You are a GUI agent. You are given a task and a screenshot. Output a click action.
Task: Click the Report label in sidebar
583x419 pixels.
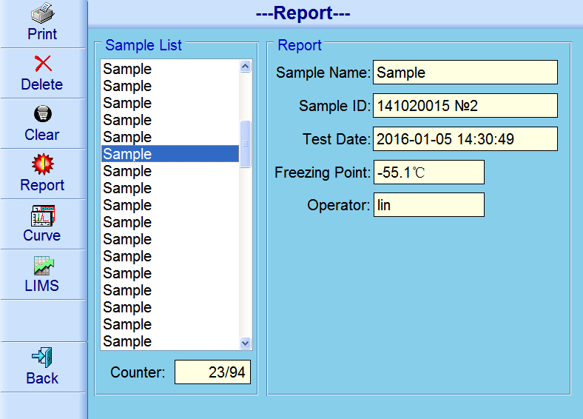click(42, 185)
